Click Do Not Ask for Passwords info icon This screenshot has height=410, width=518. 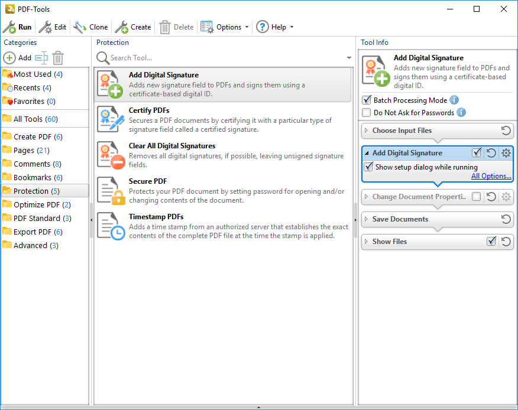coord(461,113)
